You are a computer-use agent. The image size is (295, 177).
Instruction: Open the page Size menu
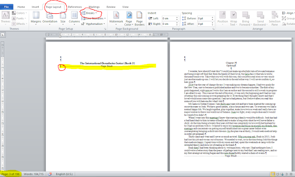tap(63, 18)
